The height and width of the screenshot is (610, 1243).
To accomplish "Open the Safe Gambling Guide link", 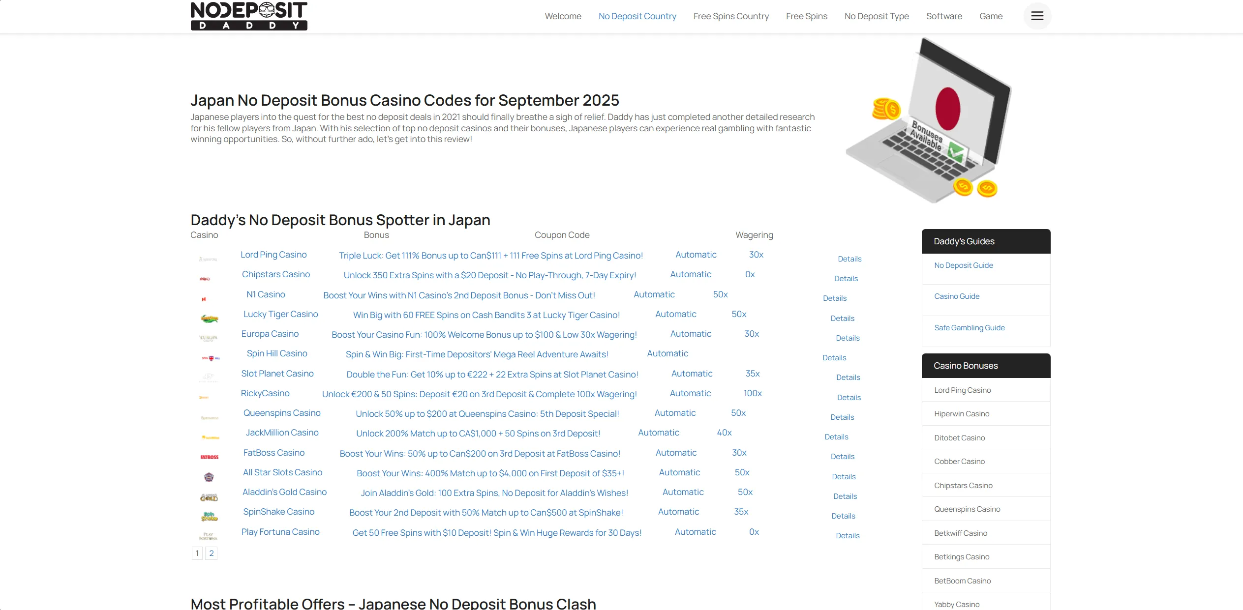I will 970,328.
